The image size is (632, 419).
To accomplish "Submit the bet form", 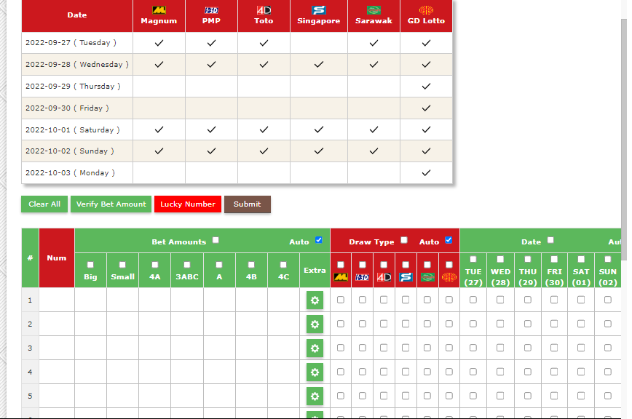I will (x=247, y=204).
